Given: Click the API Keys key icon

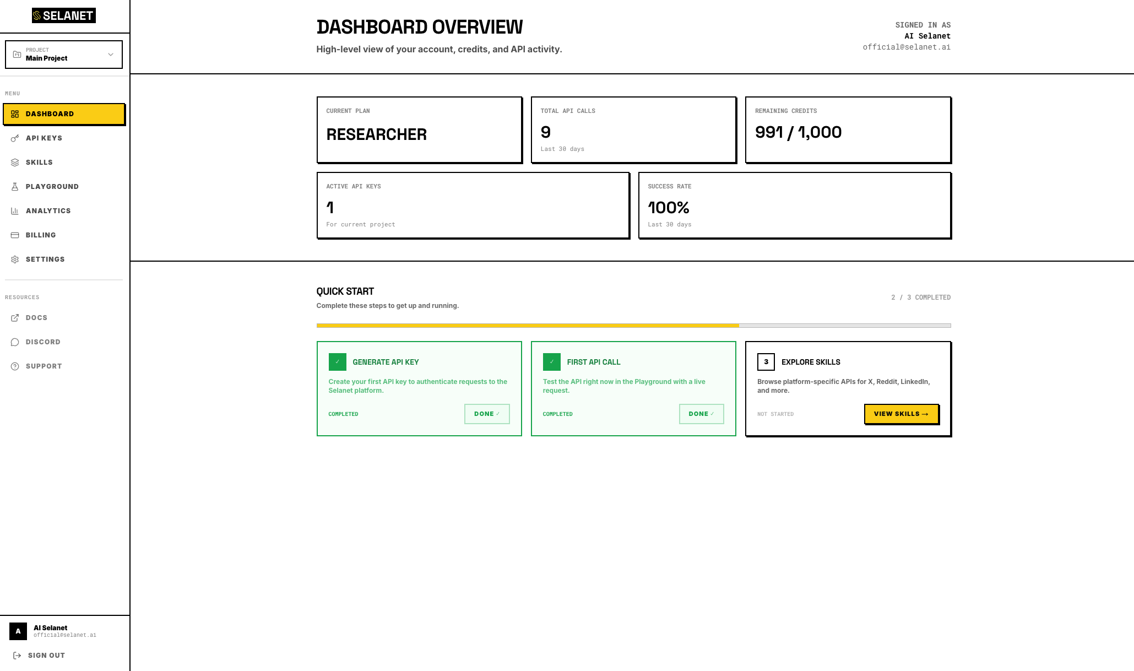Looking at the screenshot, I should [15, 138].
